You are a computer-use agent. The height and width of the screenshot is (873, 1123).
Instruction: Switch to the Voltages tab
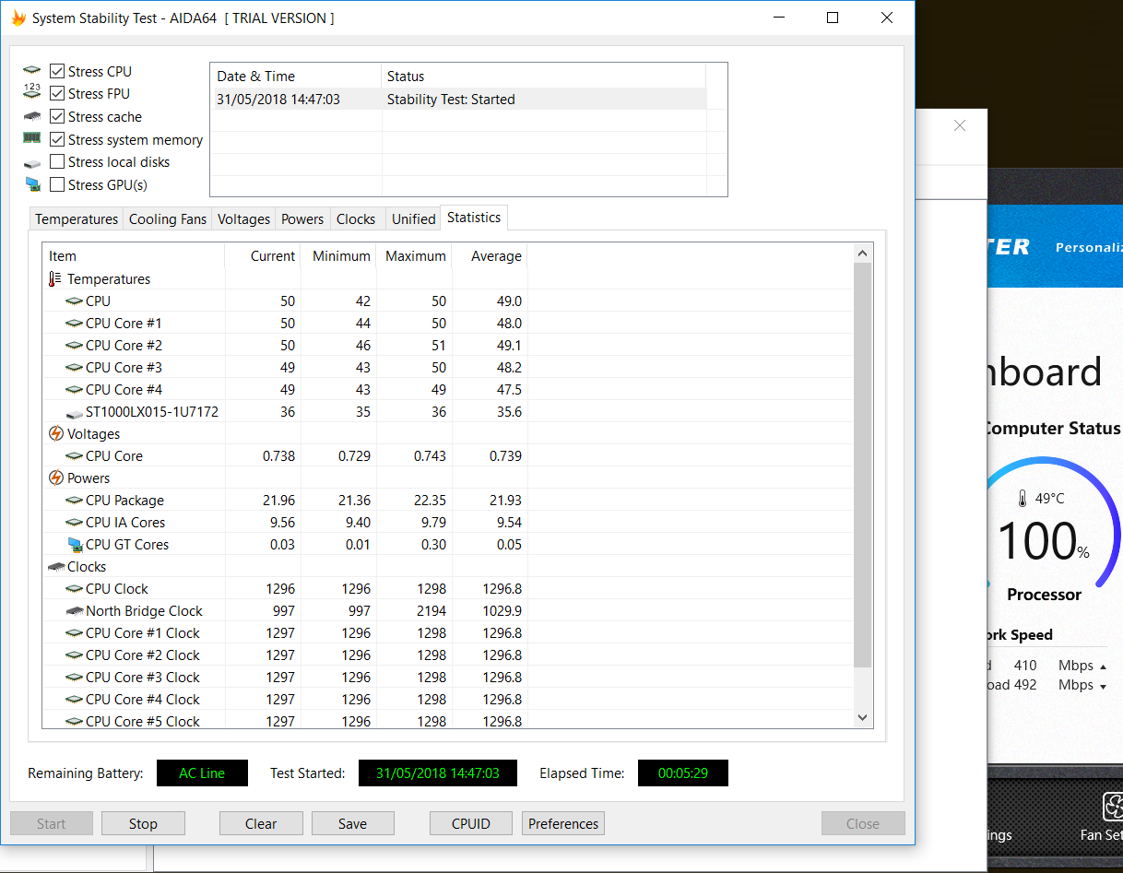click(x=243, y=218)
